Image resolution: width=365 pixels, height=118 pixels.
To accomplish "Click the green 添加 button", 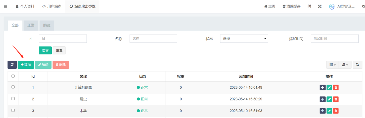I will coord(26,65).
